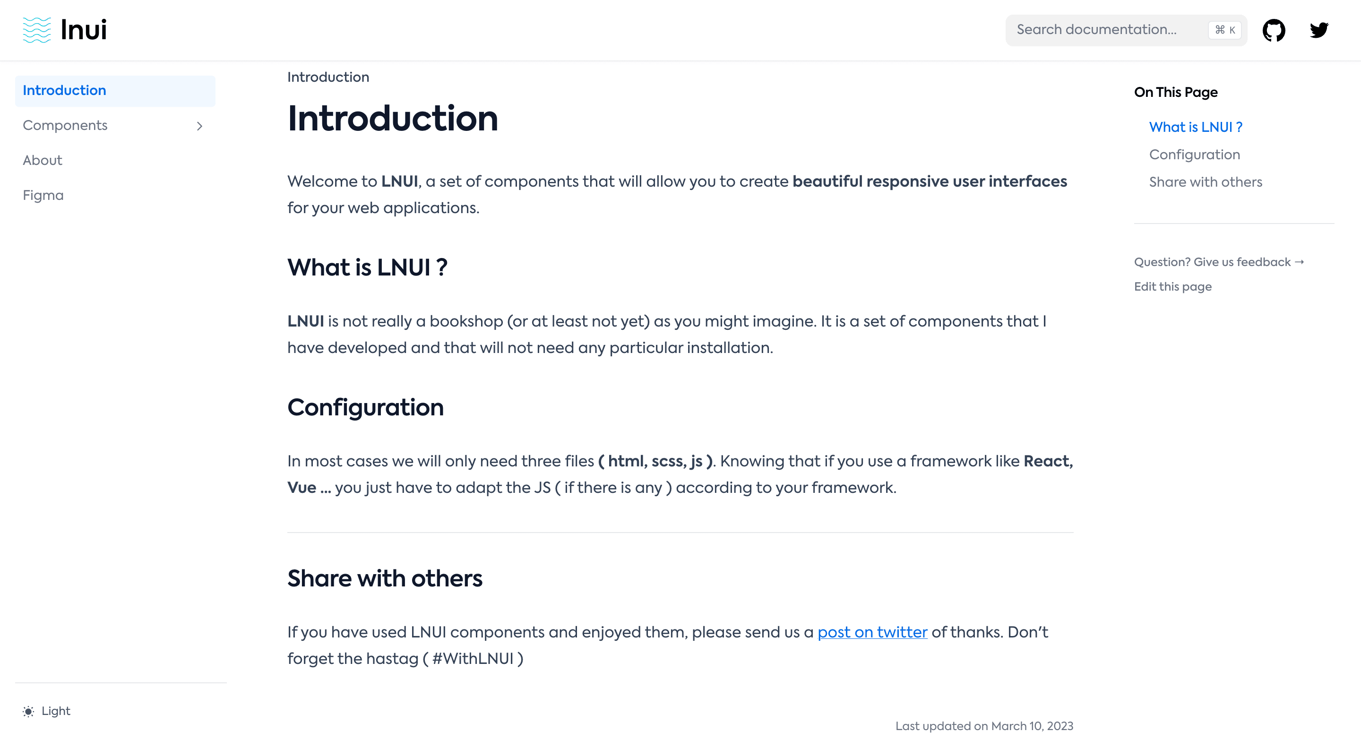This screenshot has height=740, width=1361.
Task: Click the Edit this page link
Action: point(1172,287)
